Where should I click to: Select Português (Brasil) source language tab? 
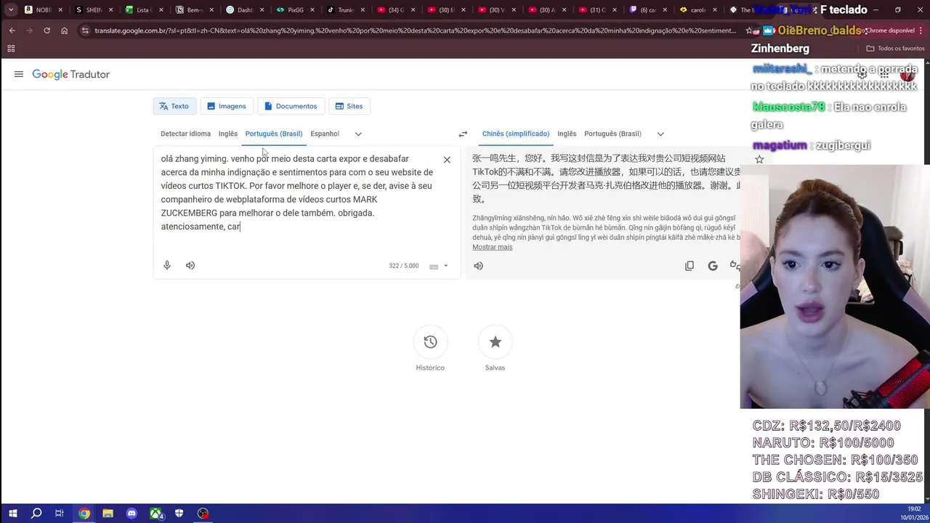coord(274,134)
